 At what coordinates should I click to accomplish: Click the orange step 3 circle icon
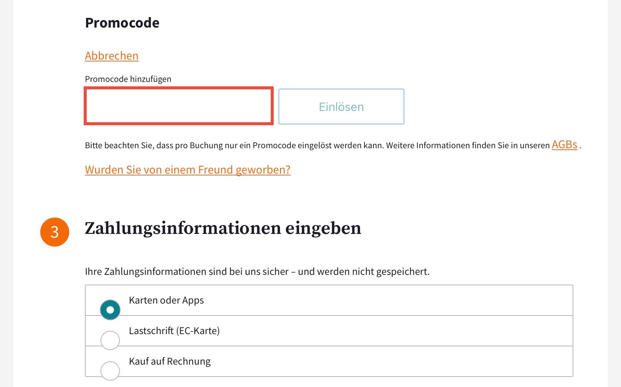(x=55, y=232)
